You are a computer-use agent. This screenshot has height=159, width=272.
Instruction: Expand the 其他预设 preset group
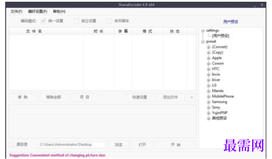click(208, 119)
